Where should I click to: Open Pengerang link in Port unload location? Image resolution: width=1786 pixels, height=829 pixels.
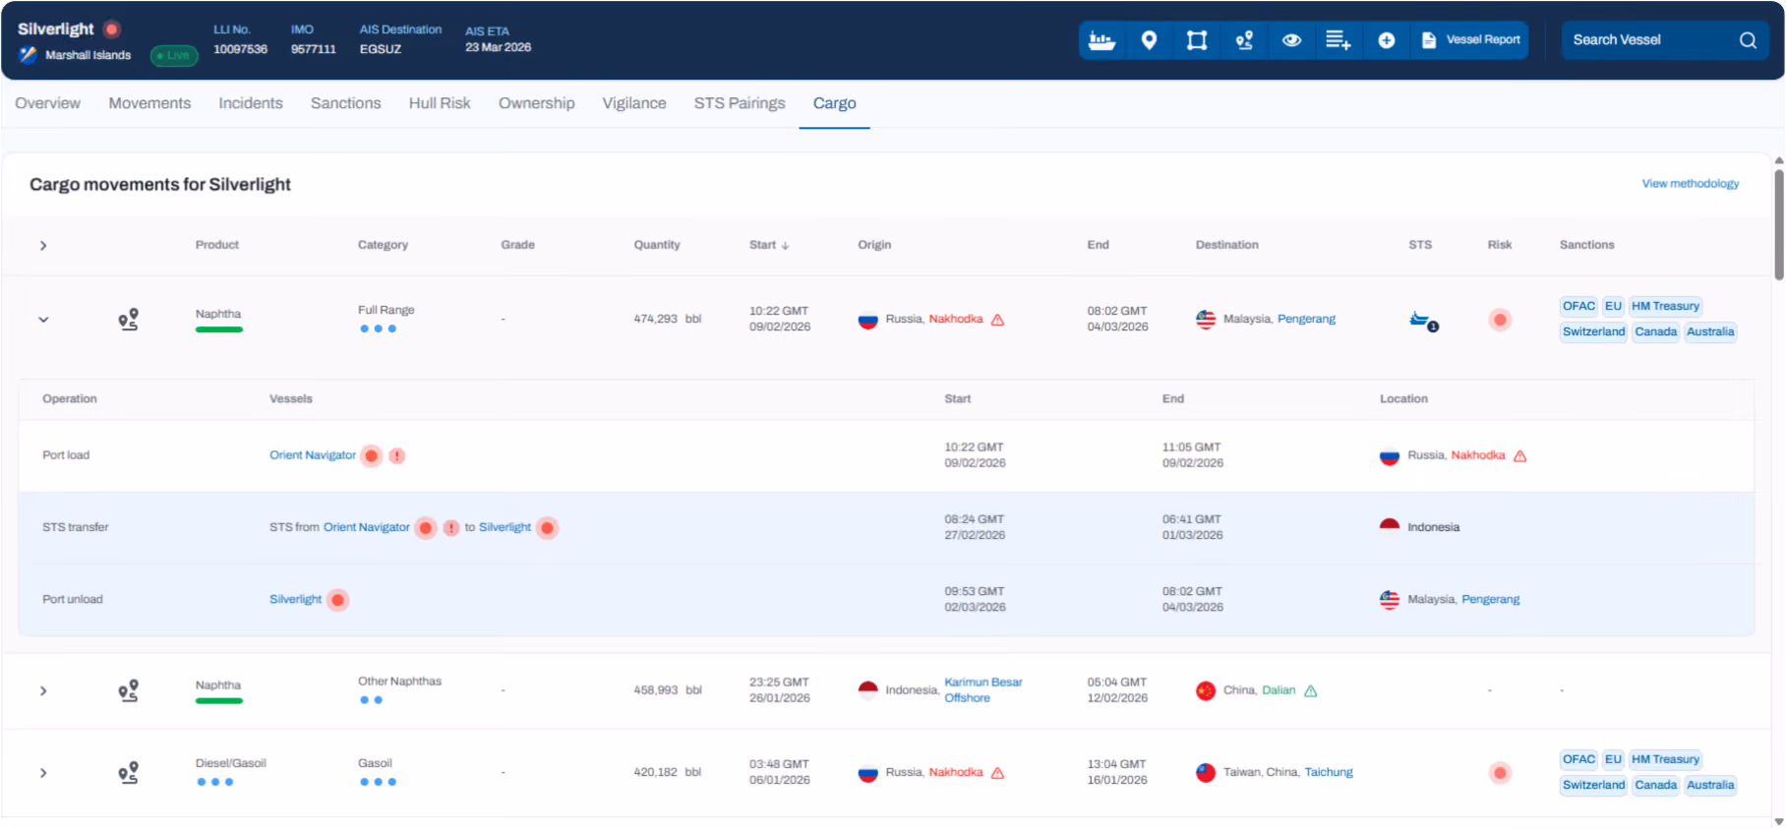(x=1490, y=599)
